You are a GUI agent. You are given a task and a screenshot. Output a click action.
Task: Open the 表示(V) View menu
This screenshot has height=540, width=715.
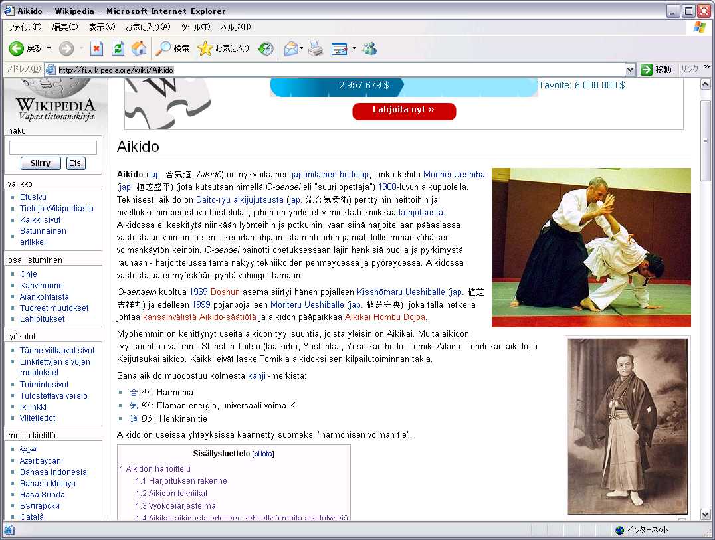point(102,27)
